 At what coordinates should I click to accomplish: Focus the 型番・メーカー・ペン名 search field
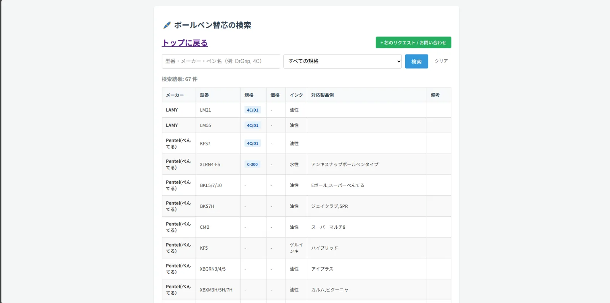[x=221, y=61]
